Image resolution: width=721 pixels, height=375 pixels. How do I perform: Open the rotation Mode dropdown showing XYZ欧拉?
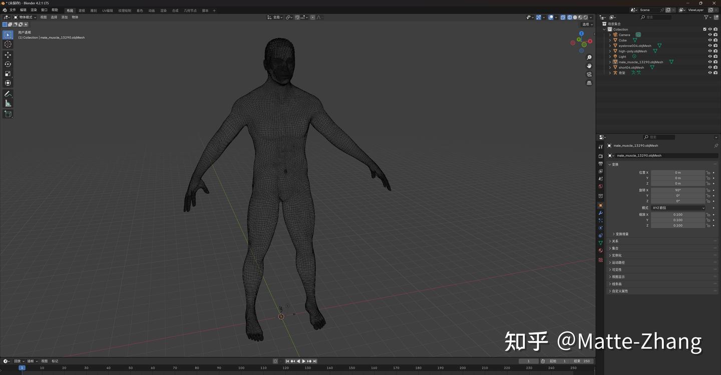tap(678, 208)
